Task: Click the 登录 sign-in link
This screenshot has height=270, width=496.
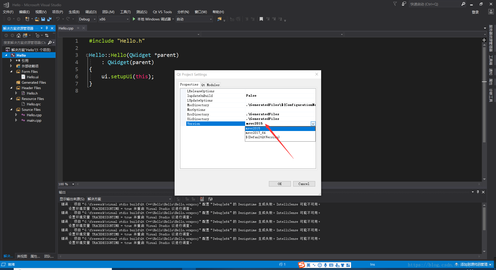Action: click(475, 12)
